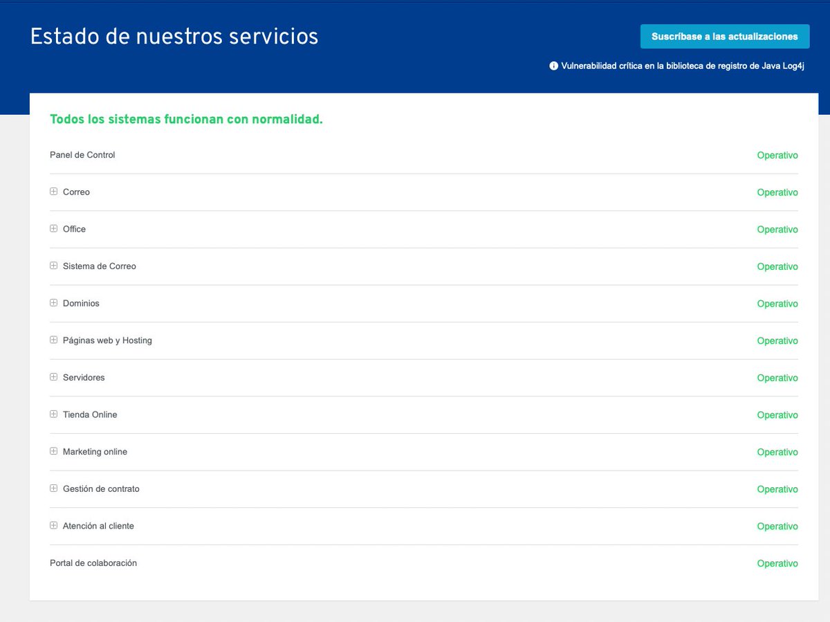Viewport: 830px width, 622px height.
Task: Expand the Correo service group
Action: tap(54, 192)
